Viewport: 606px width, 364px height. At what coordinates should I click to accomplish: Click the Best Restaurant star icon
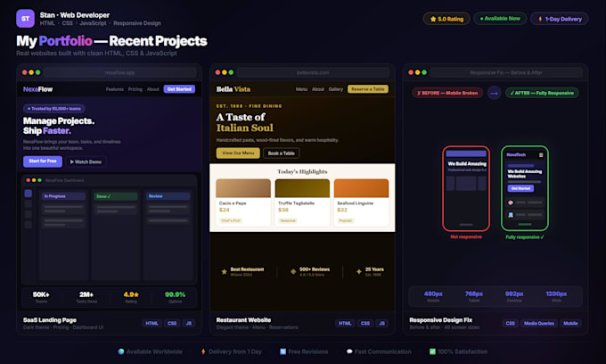point(224,272)
